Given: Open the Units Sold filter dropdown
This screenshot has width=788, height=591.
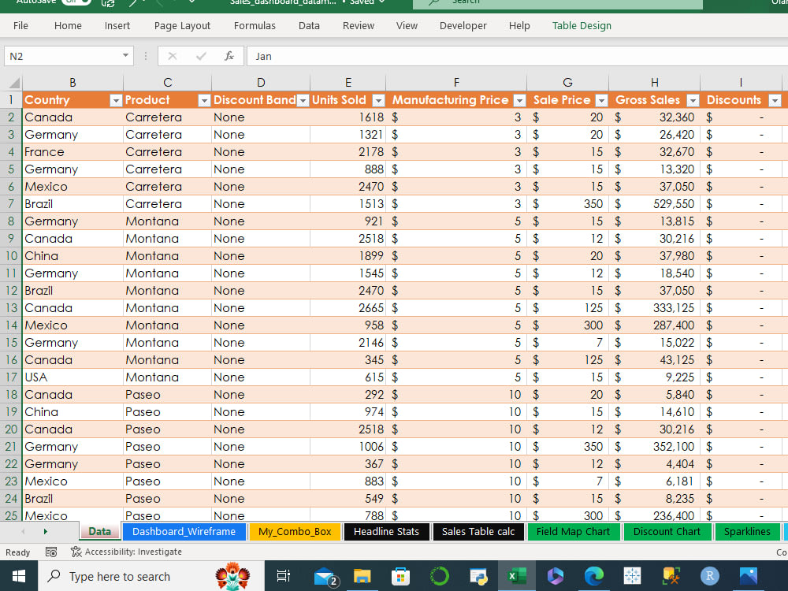Looking at the screenshot, I should (x=378, y=101).
